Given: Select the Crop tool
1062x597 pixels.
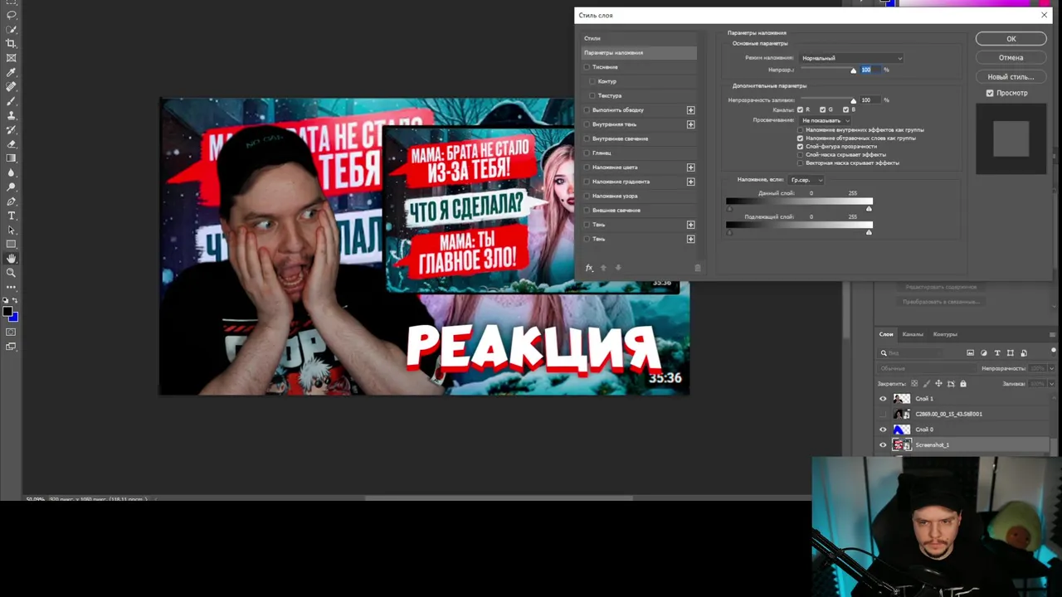Looking at the screenshot, I should click(11, 43).
